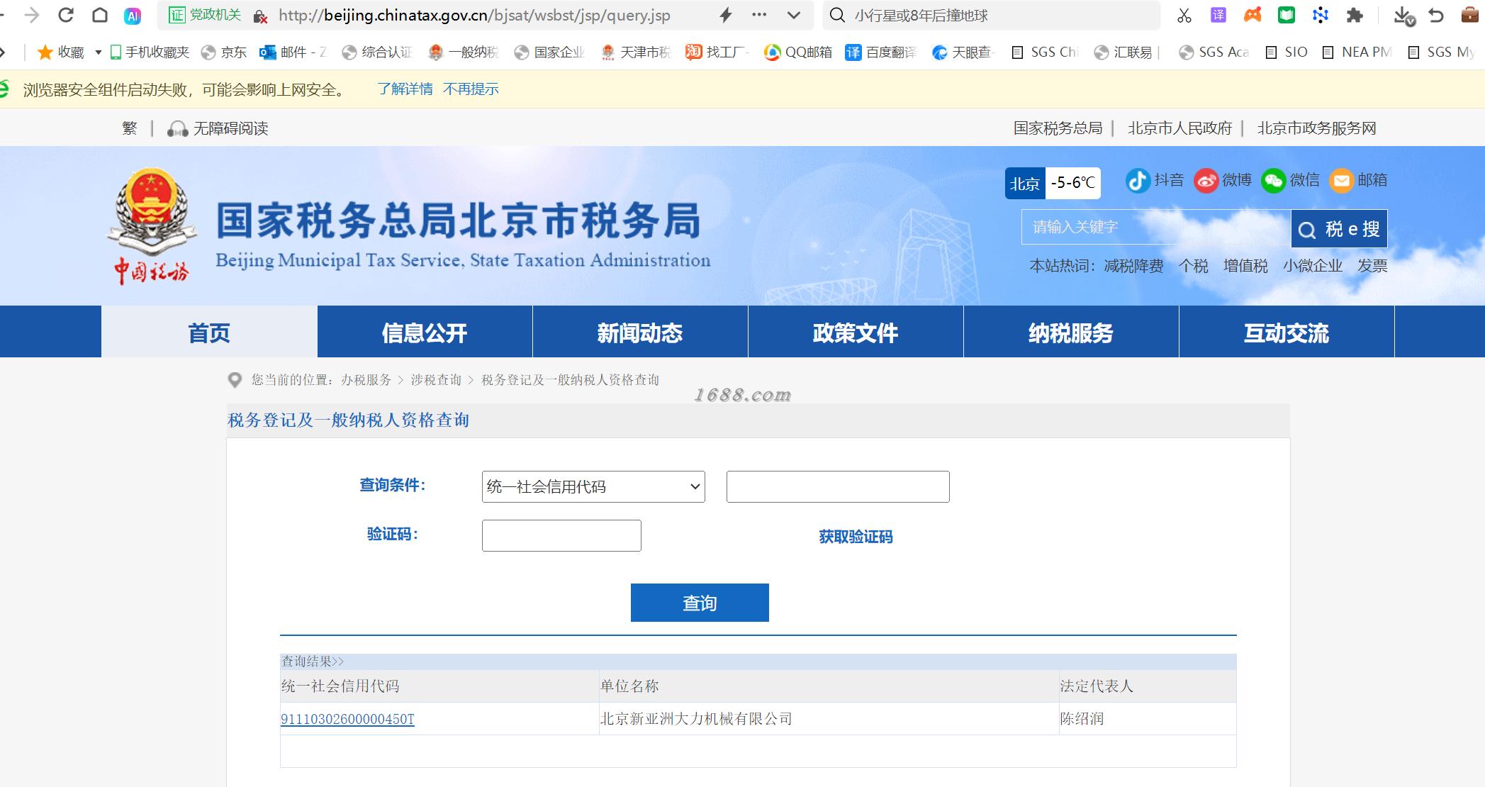1485x787 pixels.
Task: Click the browser refresh icon
Action: (x=66, y=15)
